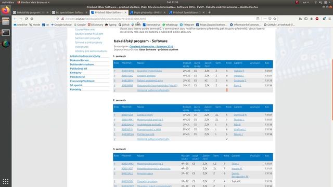Go back with the browser back arrow

click(15, 19)
